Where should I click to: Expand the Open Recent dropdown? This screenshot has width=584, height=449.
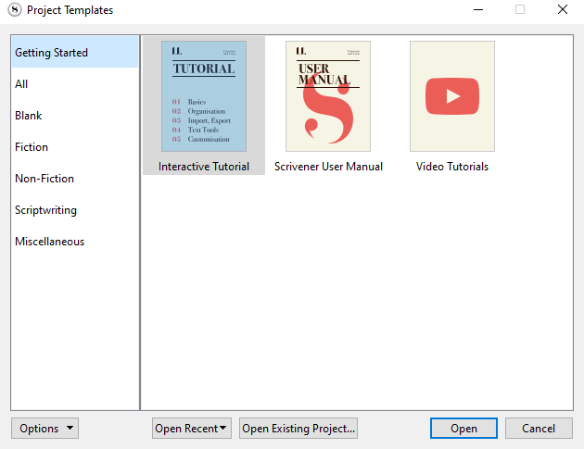click(192, 428)
